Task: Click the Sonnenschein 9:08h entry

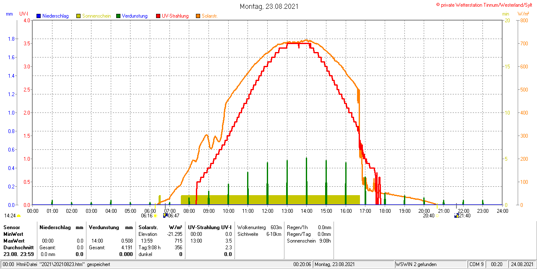Action: 309,240
